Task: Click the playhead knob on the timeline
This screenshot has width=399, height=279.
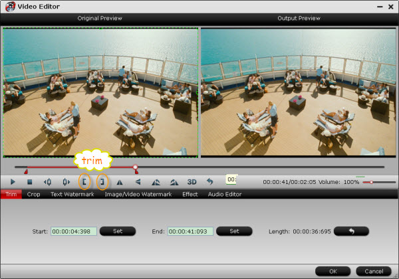Action: tap(136, 167)
